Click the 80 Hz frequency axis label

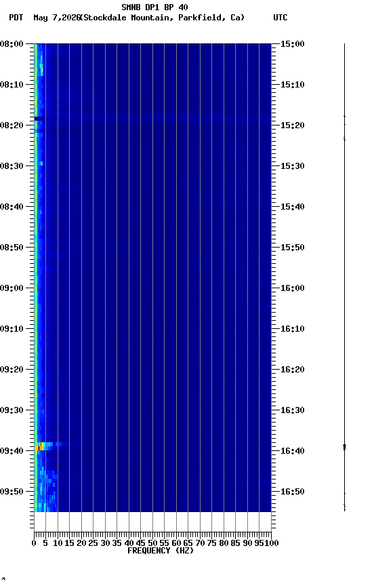coord(224,543)
